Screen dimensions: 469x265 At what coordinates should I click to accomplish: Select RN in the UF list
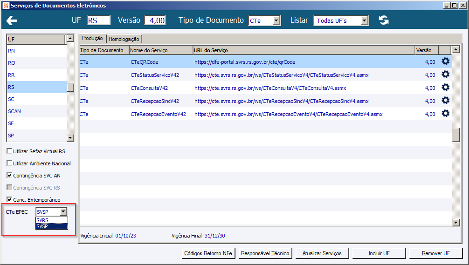[x=36, y=51]
